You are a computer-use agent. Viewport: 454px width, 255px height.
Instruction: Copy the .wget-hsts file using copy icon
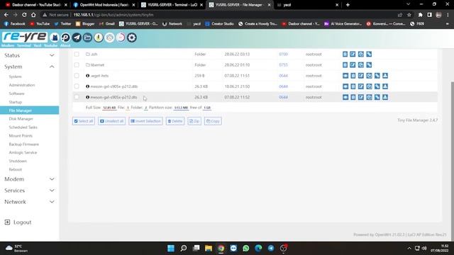pyautogui.click(x=369, y=76)
